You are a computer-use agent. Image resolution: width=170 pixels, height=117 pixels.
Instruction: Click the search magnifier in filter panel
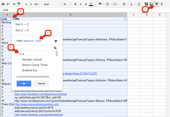point(55,48)
